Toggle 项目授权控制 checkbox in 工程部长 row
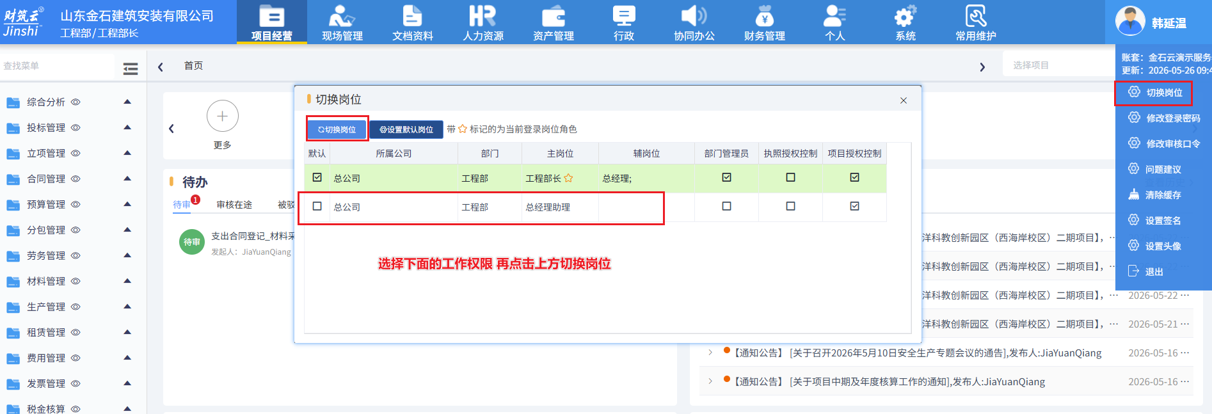The image size is (1212, 414). [x=854, y=177]
